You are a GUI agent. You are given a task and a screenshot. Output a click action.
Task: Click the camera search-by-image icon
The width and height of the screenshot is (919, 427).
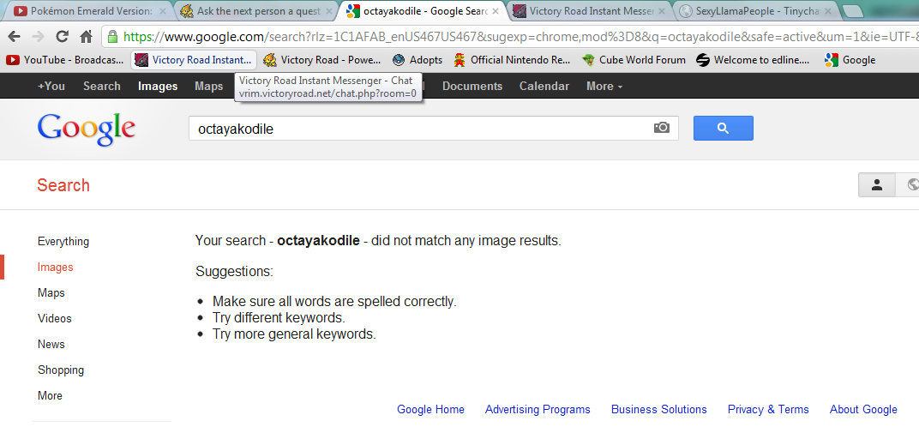click(x=662, y=127)
